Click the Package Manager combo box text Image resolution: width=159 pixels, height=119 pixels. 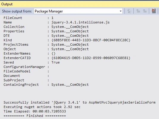pos(49,11)
